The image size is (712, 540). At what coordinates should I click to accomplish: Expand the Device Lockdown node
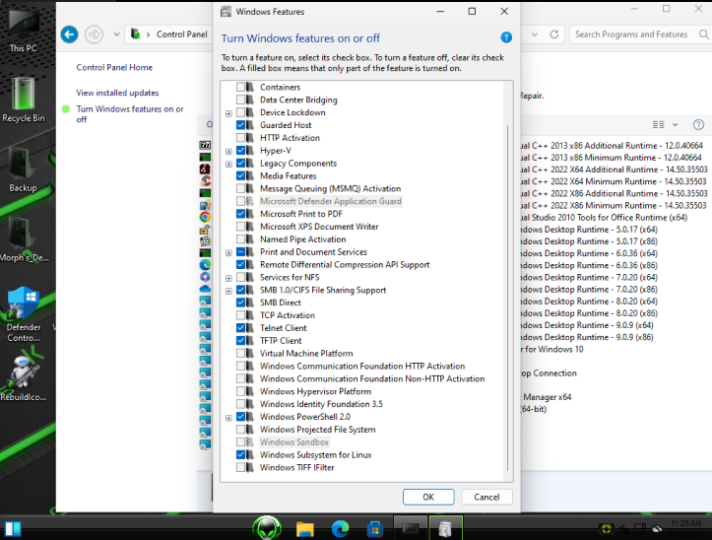coord(228,113)
